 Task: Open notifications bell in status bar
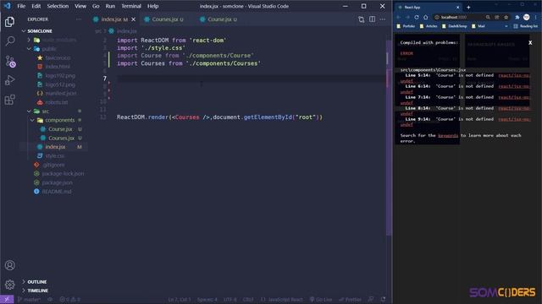(x=383, y=300)
